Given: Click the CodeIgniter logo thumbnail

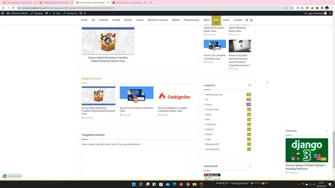Looking at the screenshot, I should pyautogui.click(x=174, y=96).
